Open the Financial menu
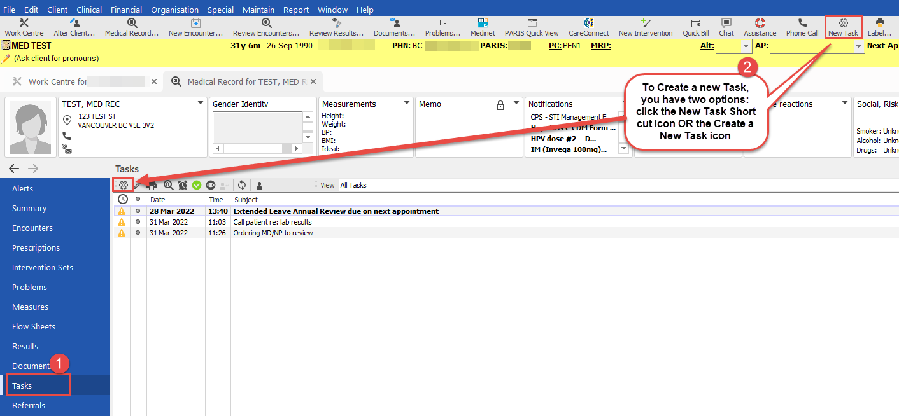This screenshot has width=899, height=416. point(126,10)
